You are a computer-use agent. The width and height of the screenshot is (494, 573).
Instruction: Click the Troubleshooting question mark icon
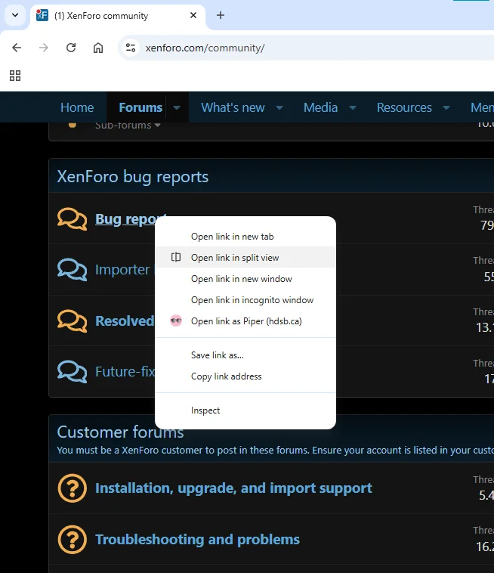tap(72, 540)
